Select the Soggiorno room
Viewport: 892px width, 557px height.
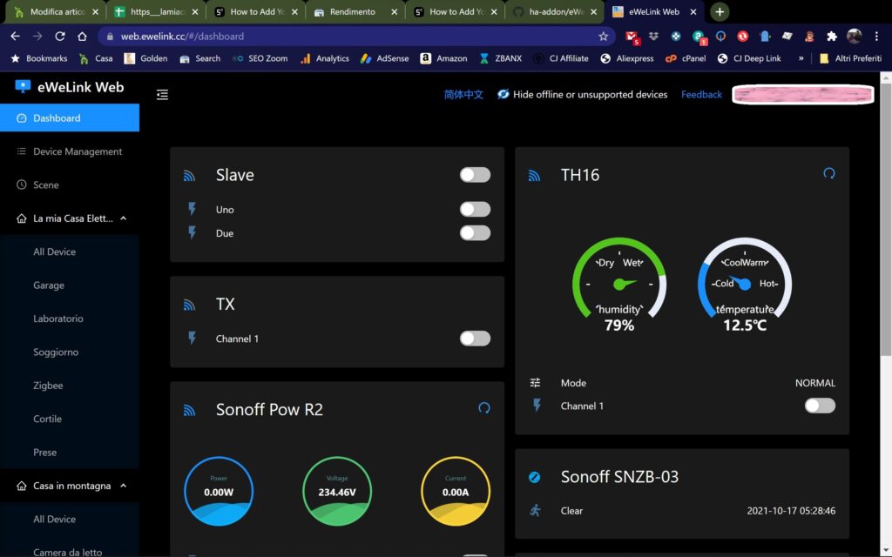[70, 352]
